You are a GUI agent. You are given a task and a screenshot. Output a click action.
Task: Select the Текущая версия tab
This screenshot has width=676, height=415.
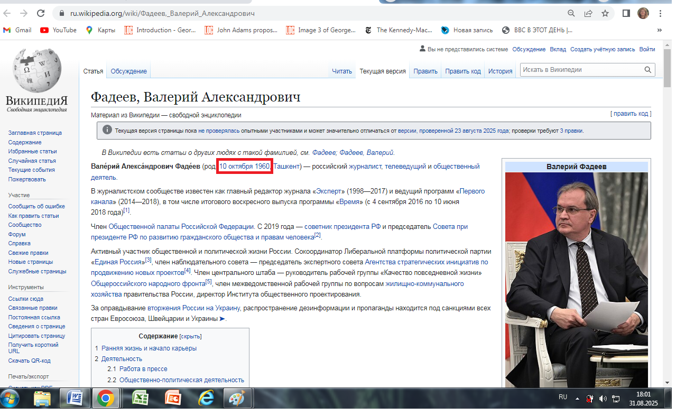tap(383, 71)
